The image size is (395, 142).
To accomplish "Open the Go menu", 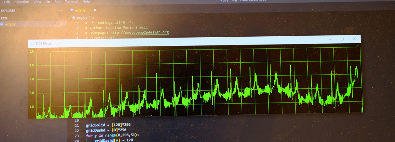I will (x=48, y=2).
